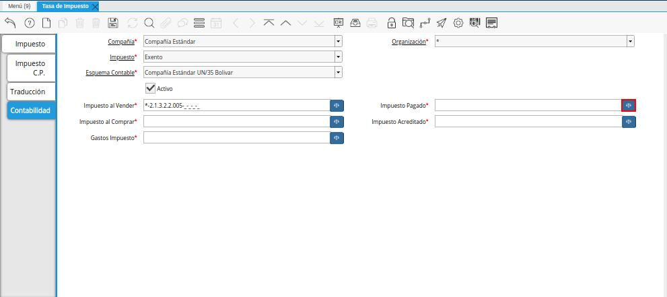This screenshot has width=667, height=297.
Task: Click account button for Impuesto al Vender
Action: pyautogui.click(x=337, y=106)
